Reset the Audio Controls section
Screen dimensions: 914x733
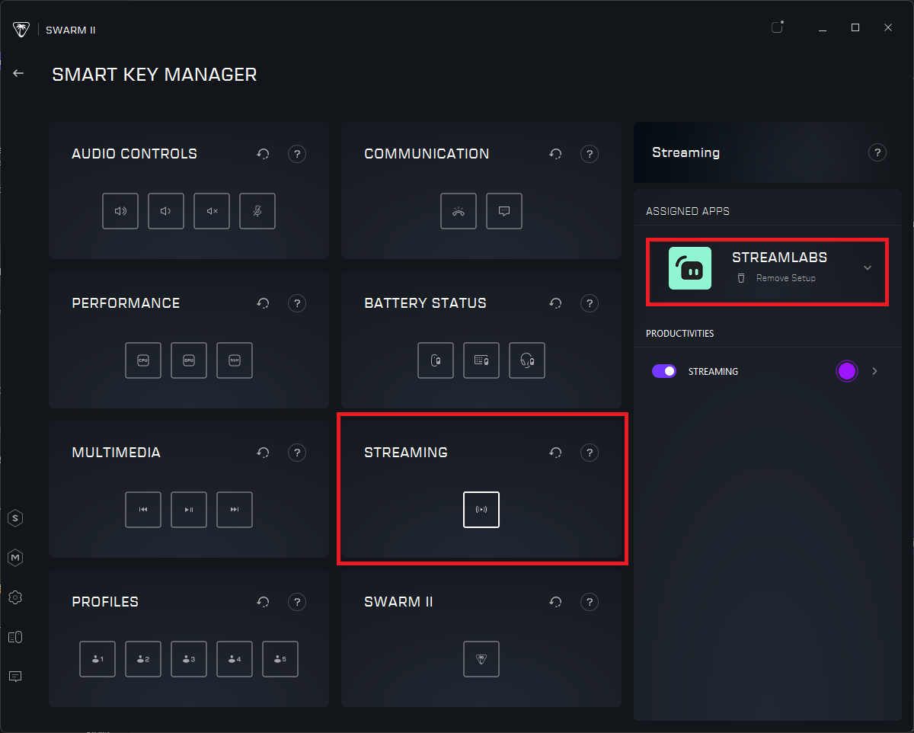pyautogui.click(x=263, y=154)
